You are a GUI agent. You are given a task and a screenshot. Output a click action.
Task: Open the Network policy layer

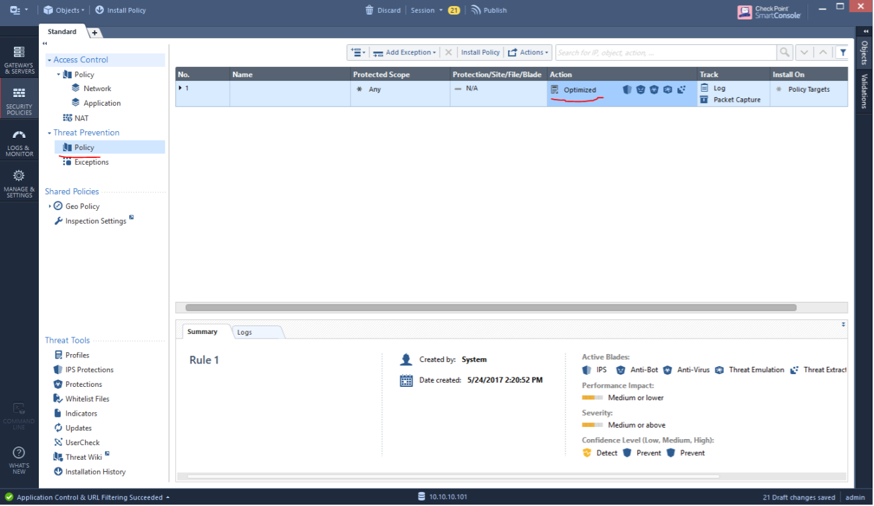click(x=92, y=88)
